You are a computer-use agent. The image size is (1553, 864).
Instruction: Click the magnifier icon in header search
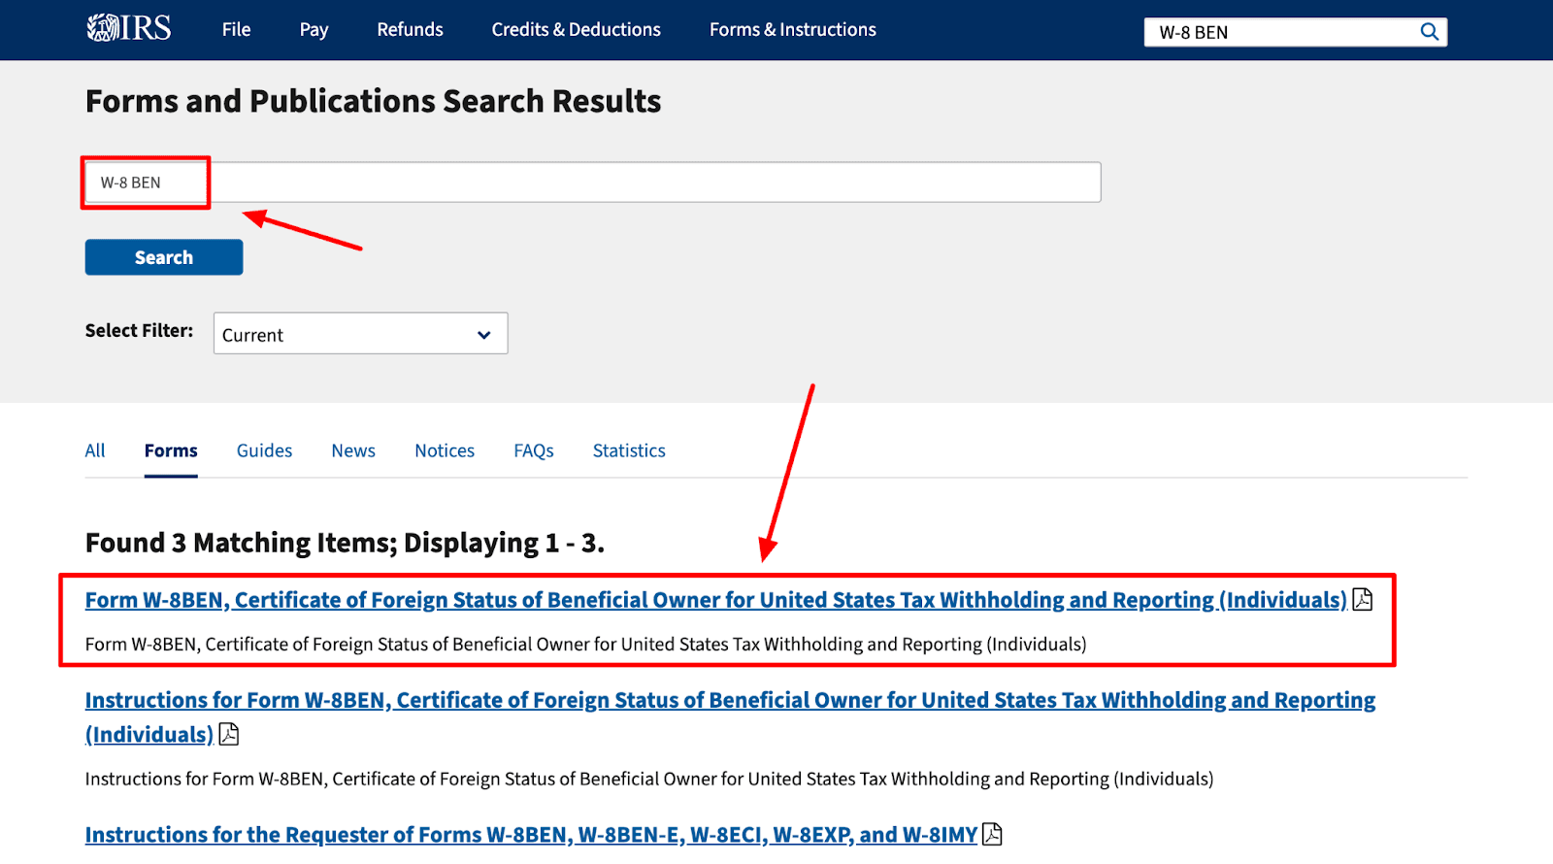(x=1429, y=32)
